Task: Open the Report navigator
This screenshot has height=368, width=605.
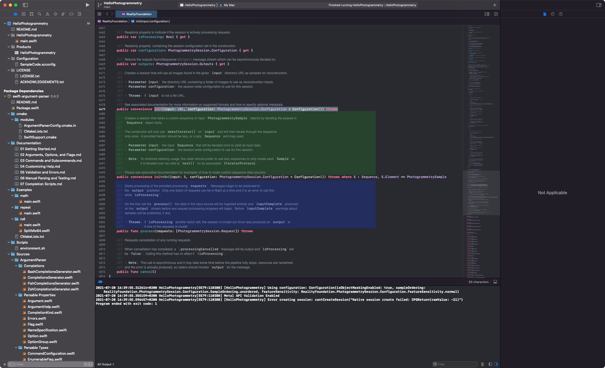Action: click(79, 14)
